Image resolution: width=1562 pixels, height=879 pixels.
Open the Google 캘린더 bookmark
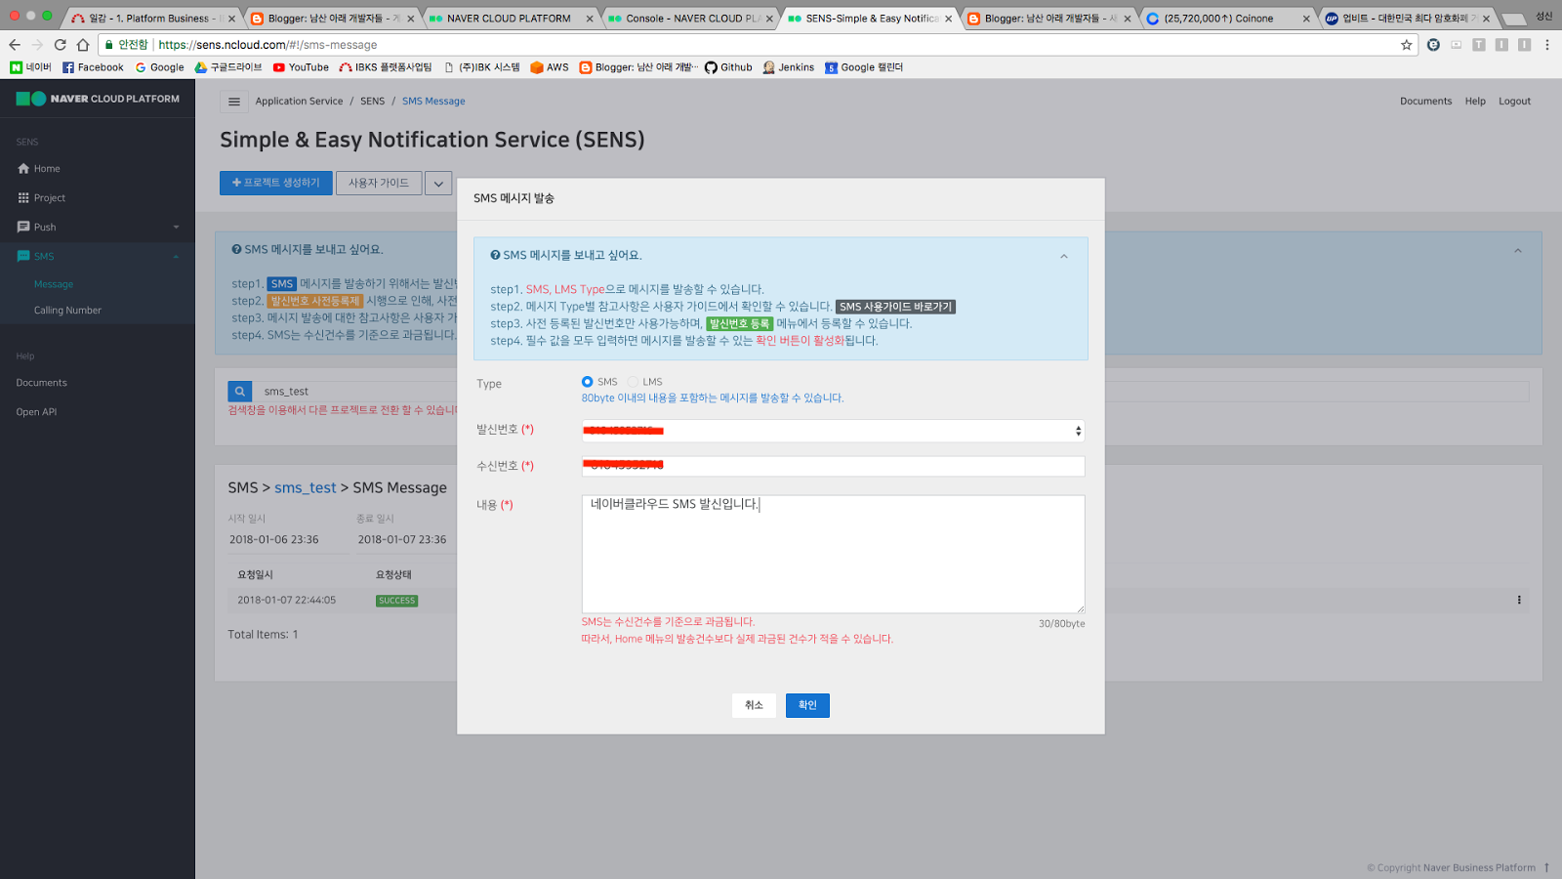[864, 67]
